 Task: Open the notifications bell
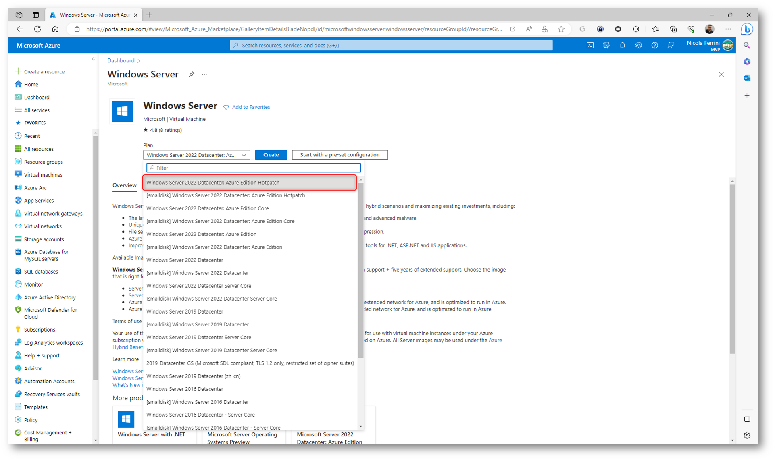[622, 46]
